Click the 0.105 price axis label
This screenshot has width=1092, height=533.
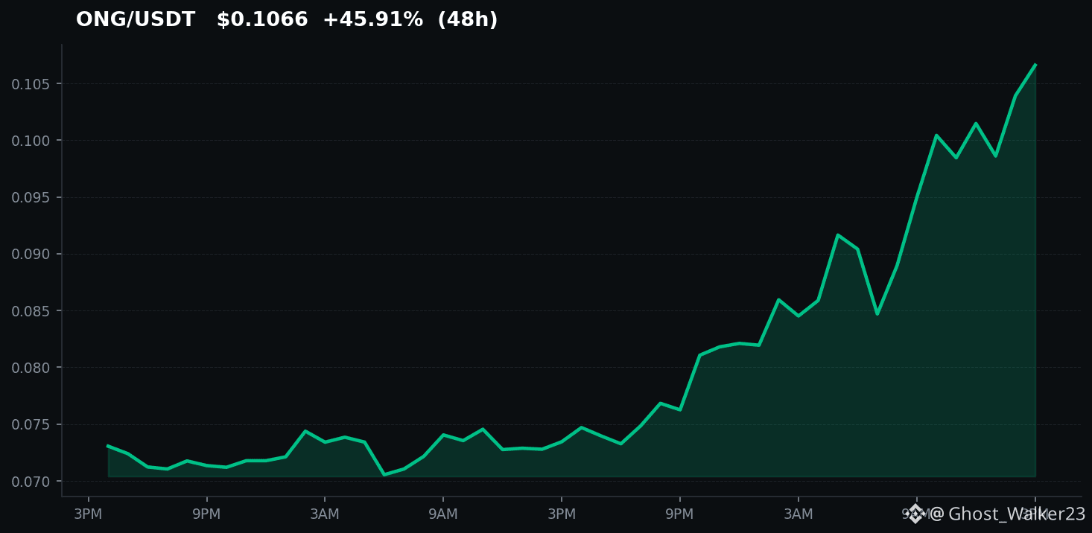[31, 84]
